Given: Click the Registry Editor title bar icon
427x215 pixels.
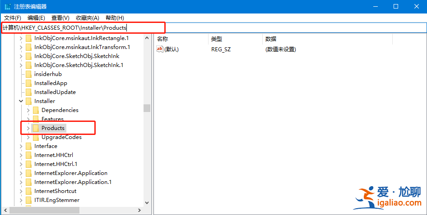Looking at the screenshot, I should (8, 6).
